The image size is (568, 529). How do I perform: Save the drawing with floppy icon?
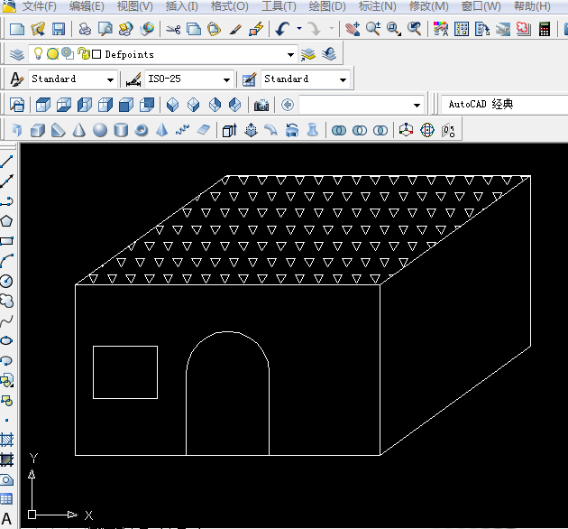tap(59, 29)
